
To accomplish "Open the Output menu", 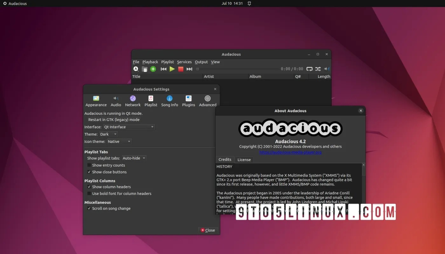I will (x=201, y=62).
